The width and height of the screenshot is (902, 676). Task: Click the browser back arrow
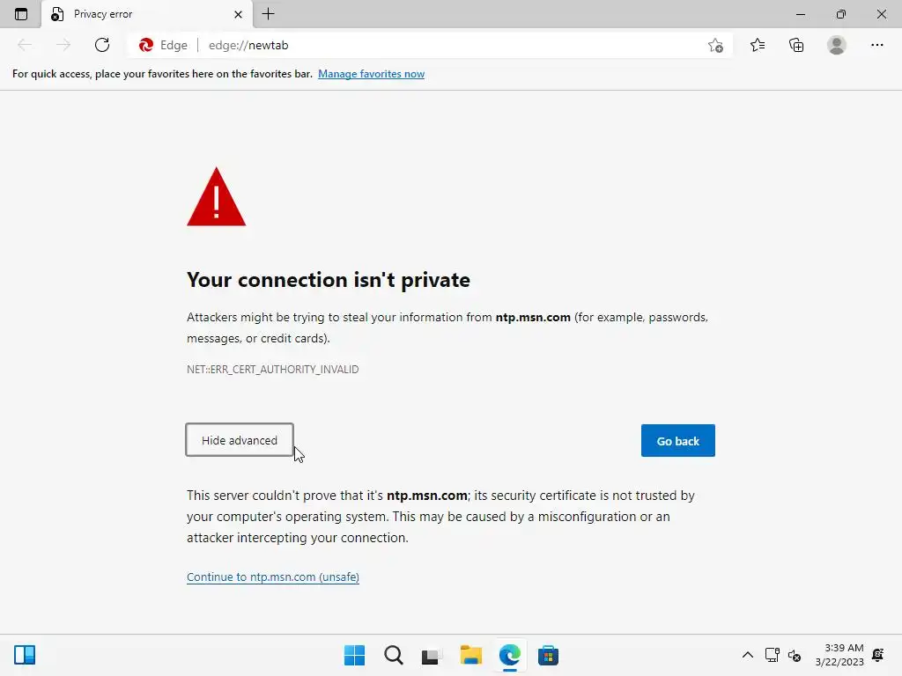(25, 45)
